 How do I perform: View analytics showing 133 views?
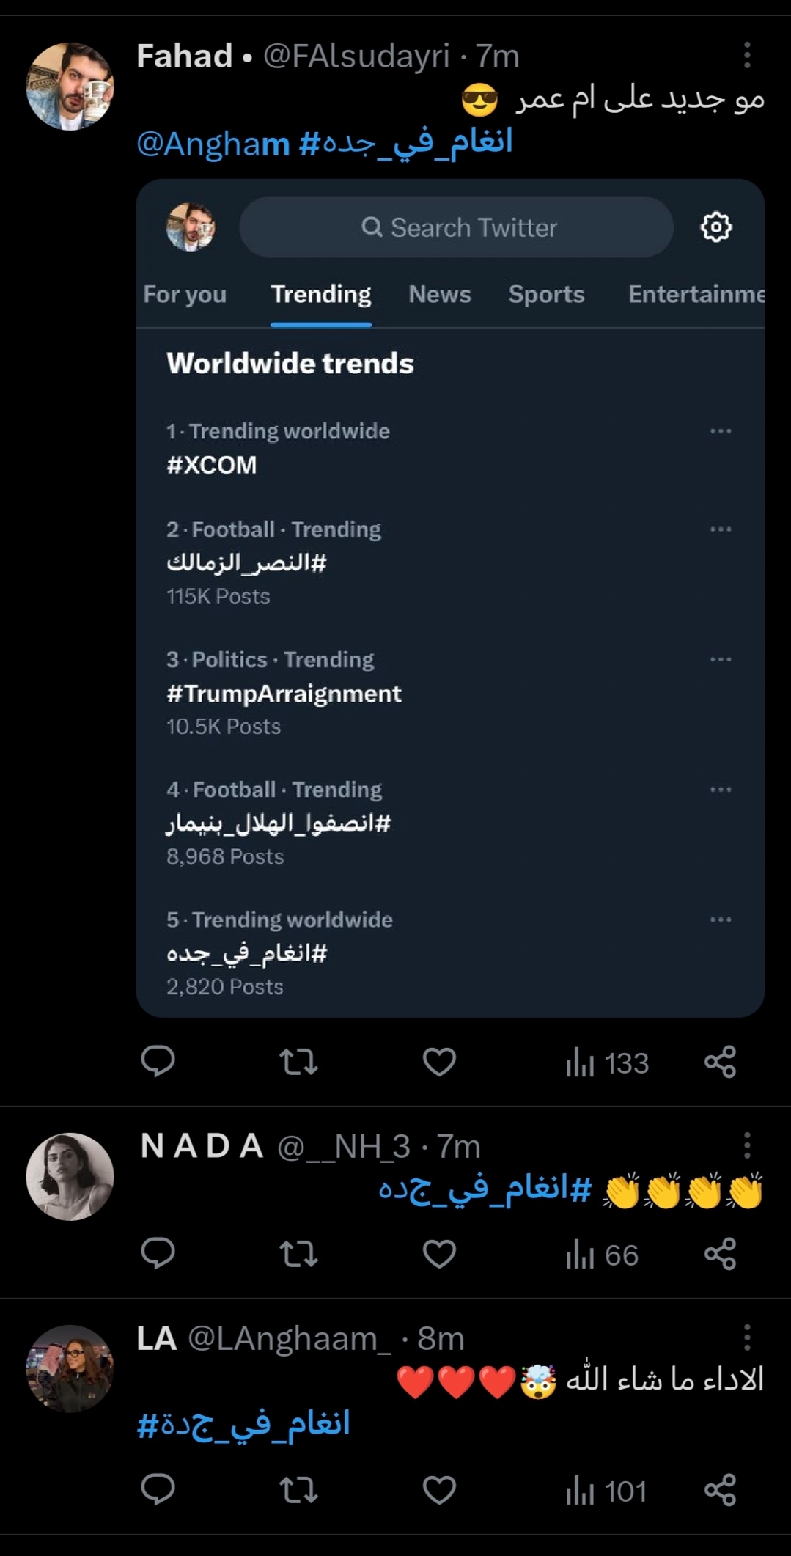coord(607,1063)
